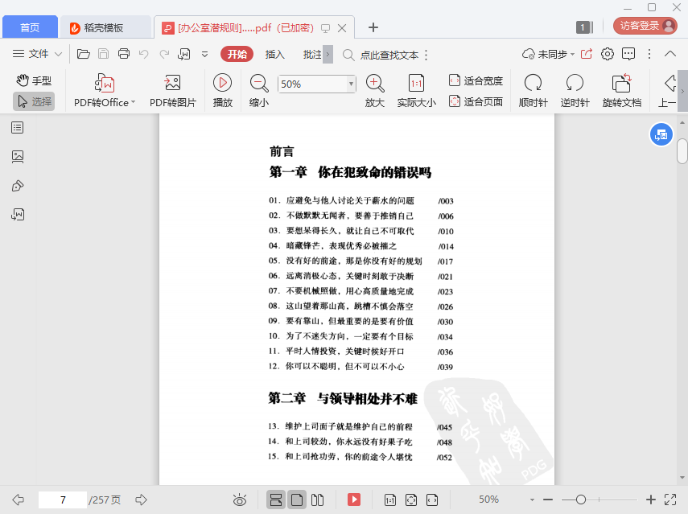Click the zoom slider handle in status bar
This screenshot has height=514, width=688.
(x=580, y=500)
